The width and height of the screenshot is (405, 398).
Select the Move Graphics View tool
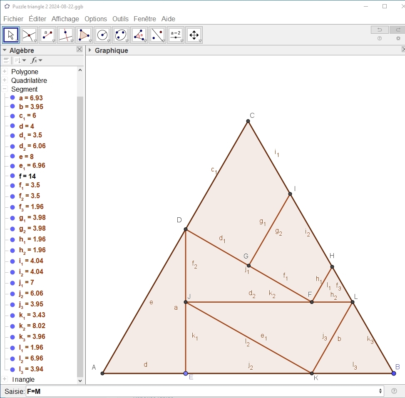click(194, 35)
